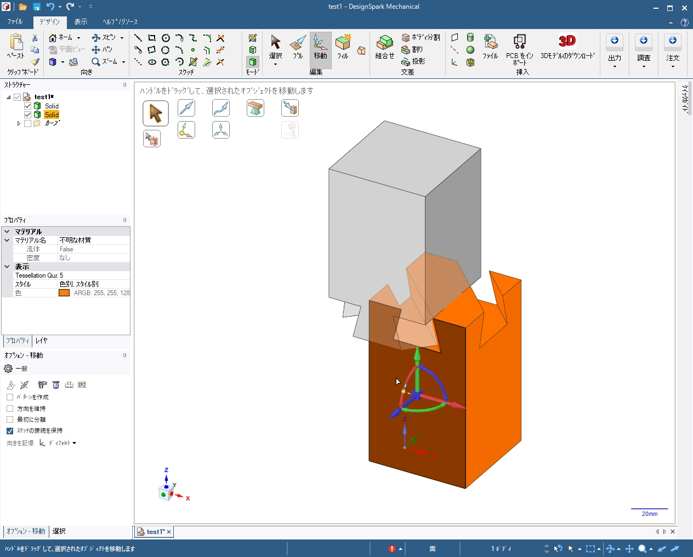Image resolution: width=693 pixels, height=557 pixels.
Task: Click the 組合せ (Combine) tool
Action: coord(385,47)
